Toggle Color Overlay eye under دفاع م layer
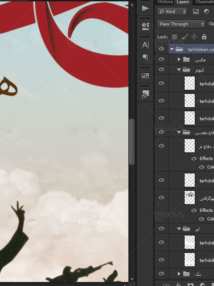Screen dimensions: 214x286 201,167
